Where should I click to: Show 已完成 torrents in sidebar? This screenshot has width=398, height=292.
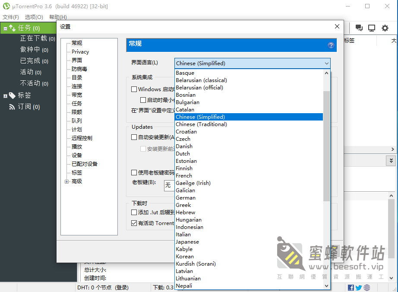(x=34, y=60)
